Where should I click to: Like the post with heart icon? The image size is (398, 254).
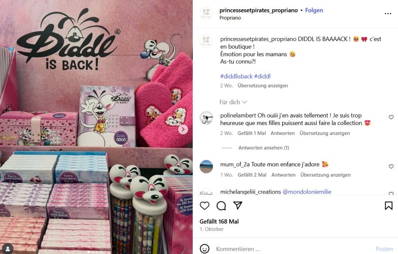coord(205,205)
